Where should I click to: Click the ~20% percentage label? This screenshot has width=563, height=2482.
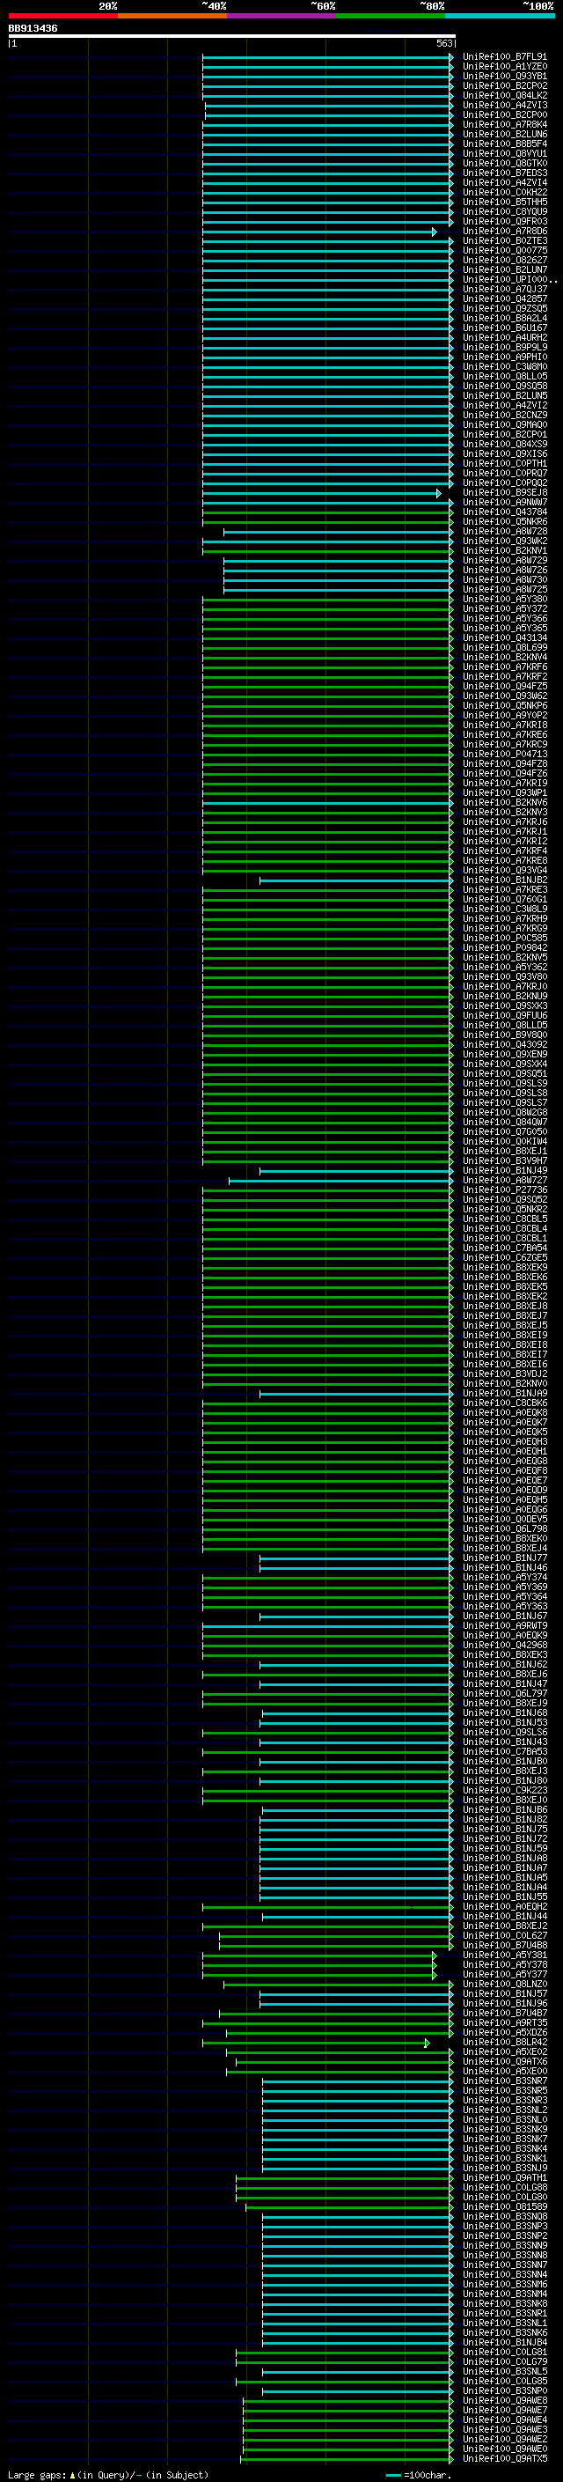[108, 6]
